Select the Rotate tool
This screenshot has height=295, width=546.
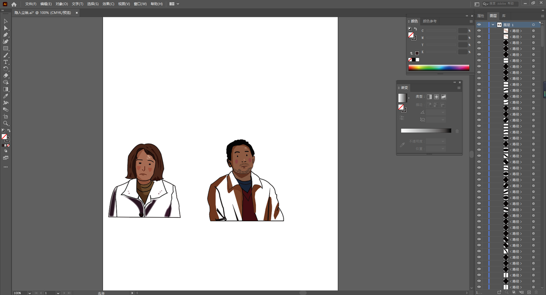click(x=5, y=69)
